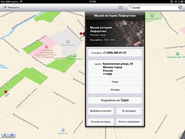Open the bookmarks book icon
The image size is (185, 139).
(121, 7)
